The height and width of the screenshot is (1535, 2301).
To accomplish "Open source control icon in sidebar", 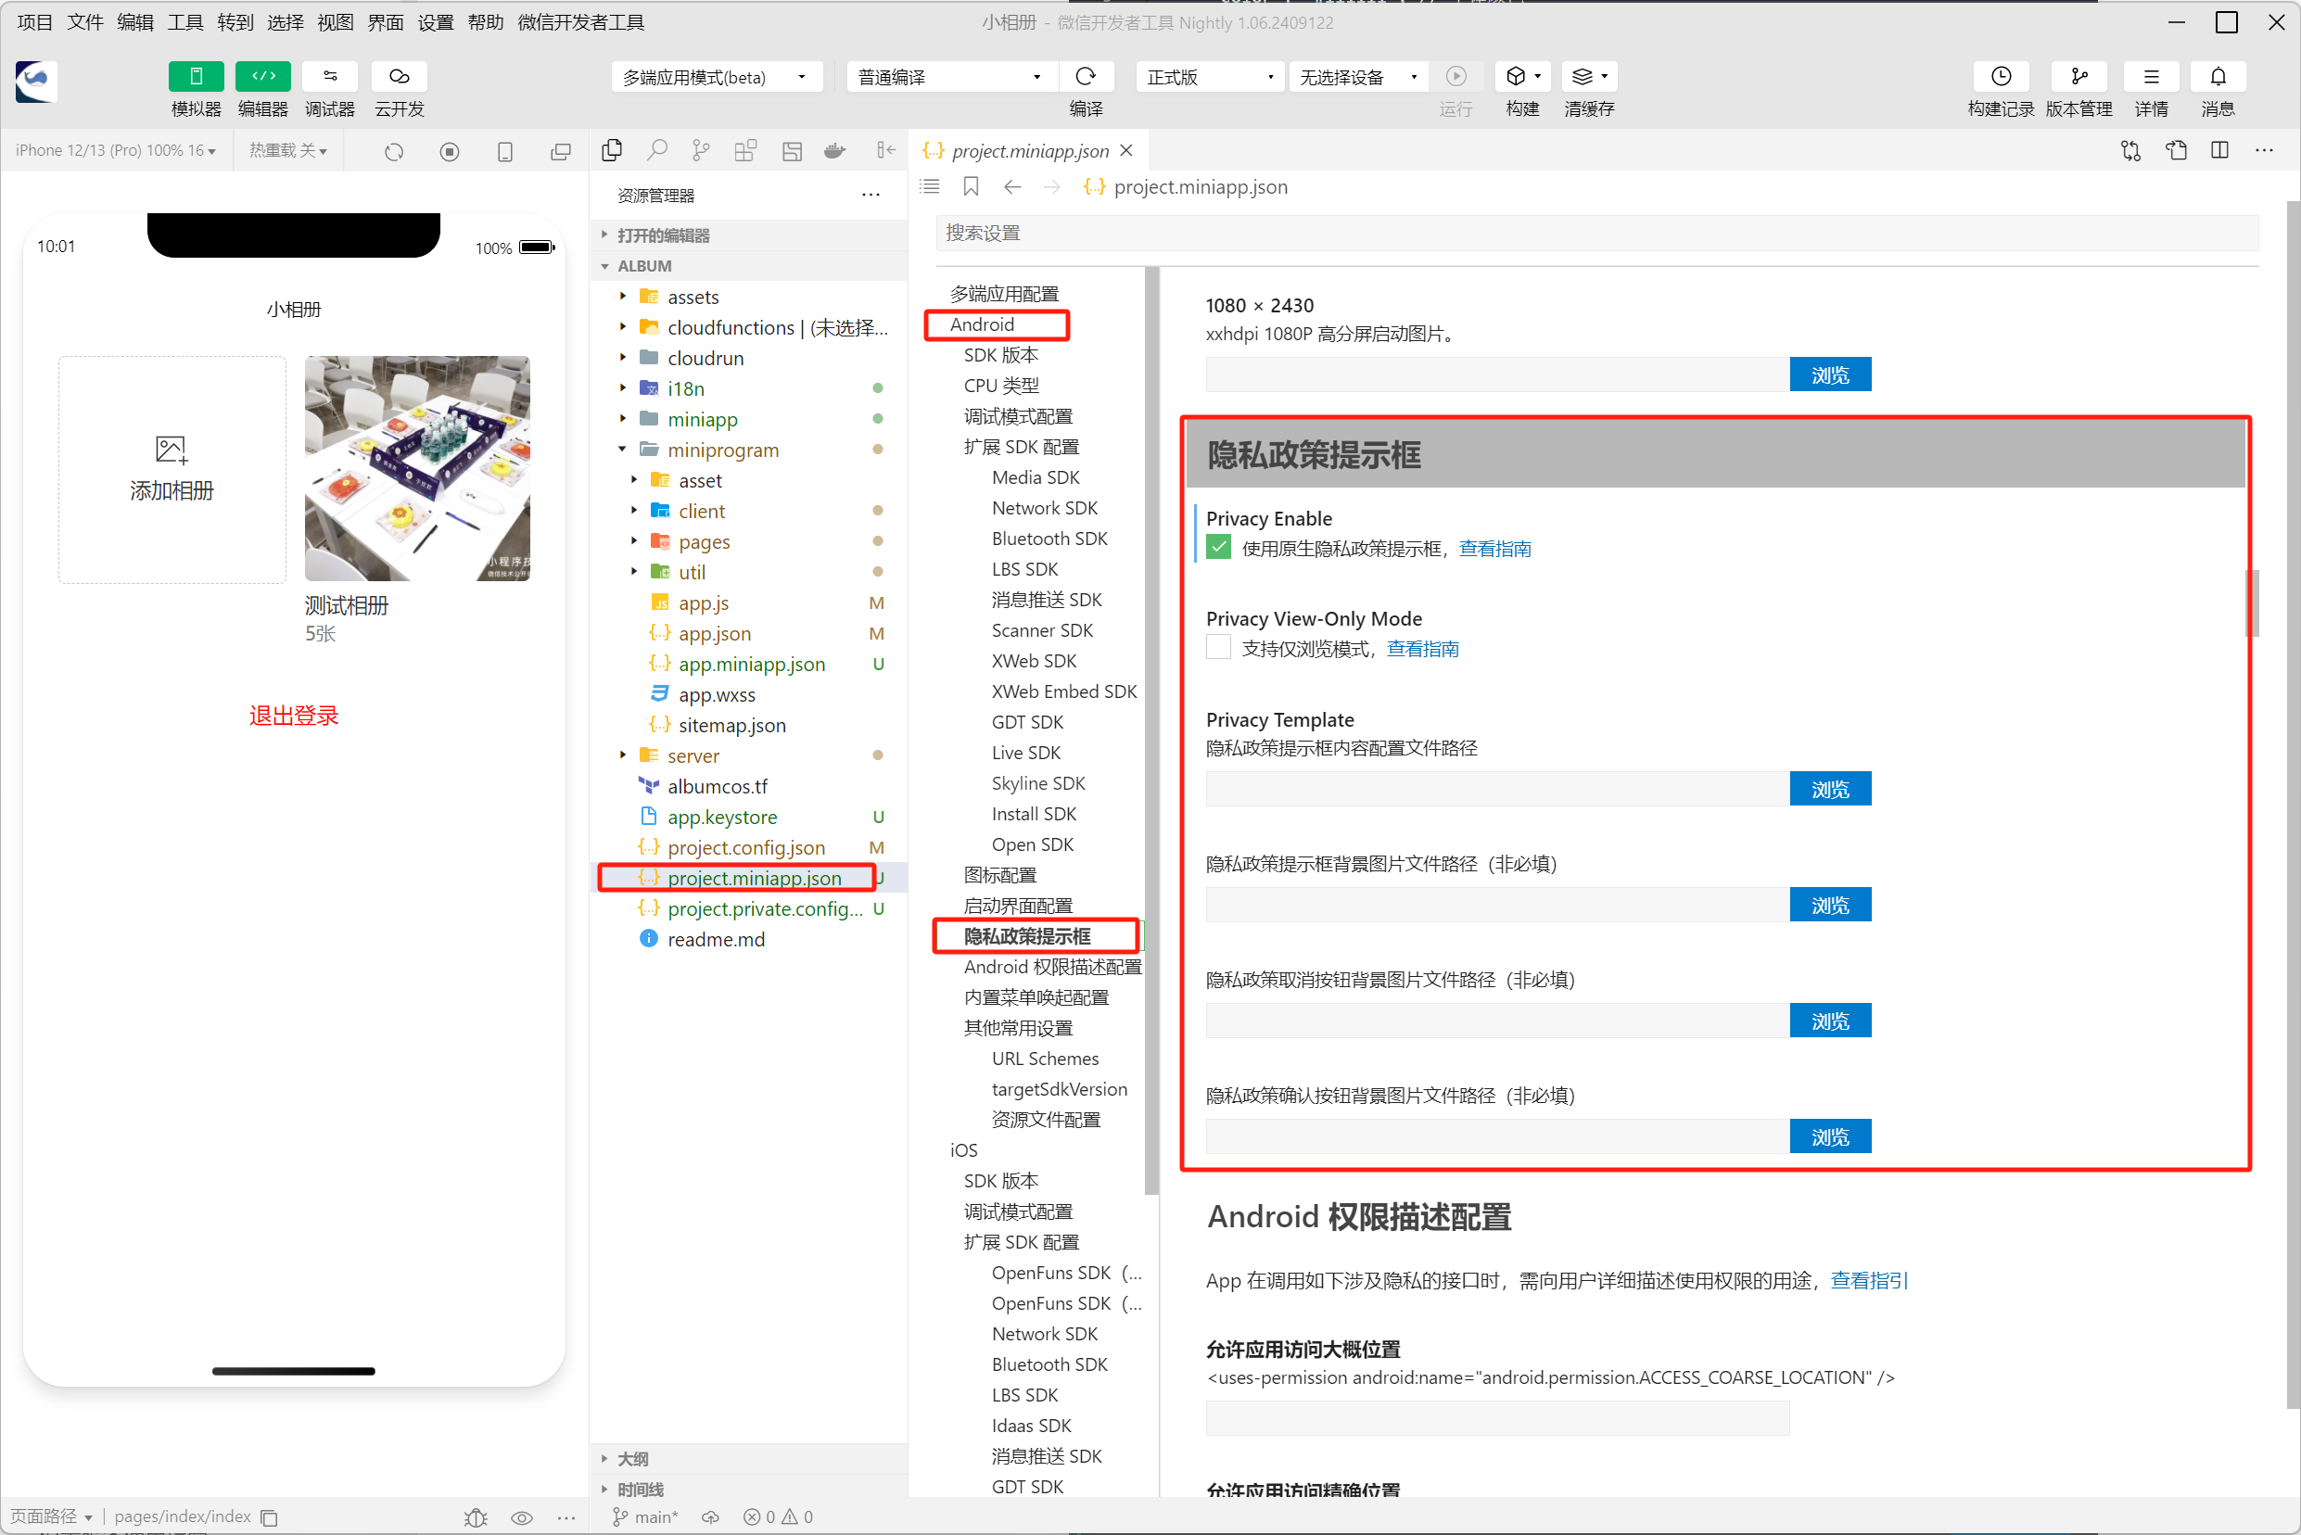I will [700, 150].
